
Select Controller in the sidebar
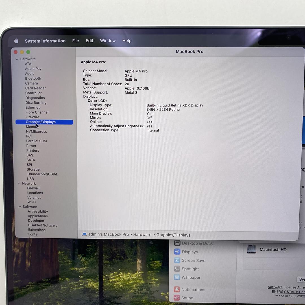tap(33, 93)
